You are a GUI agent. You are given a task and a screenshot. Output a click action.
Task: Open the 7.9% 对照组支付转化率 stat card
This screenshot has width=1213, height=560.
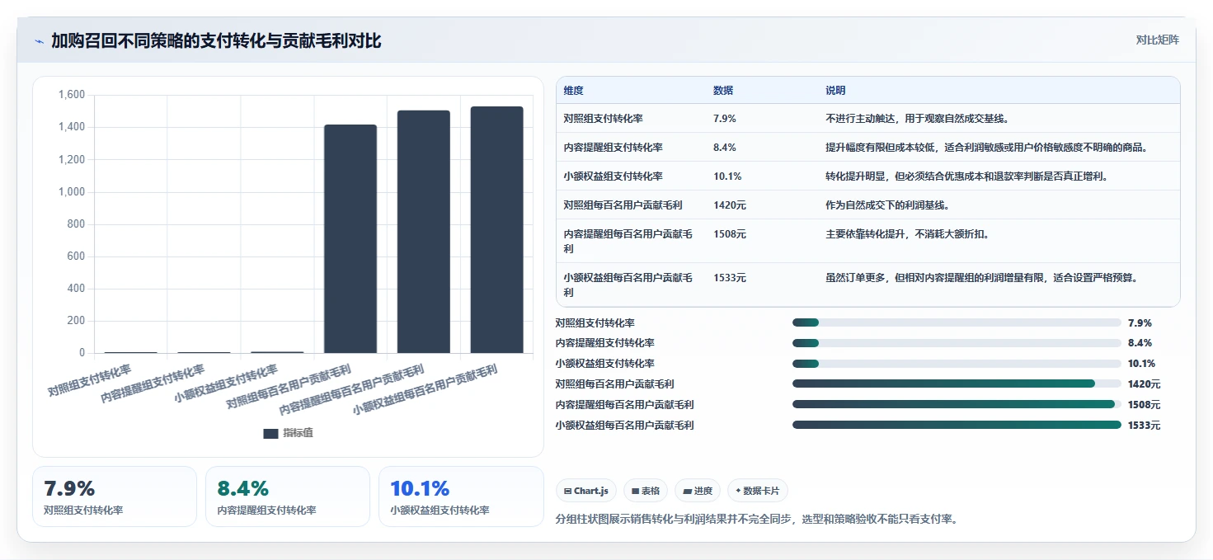(115, 496)
